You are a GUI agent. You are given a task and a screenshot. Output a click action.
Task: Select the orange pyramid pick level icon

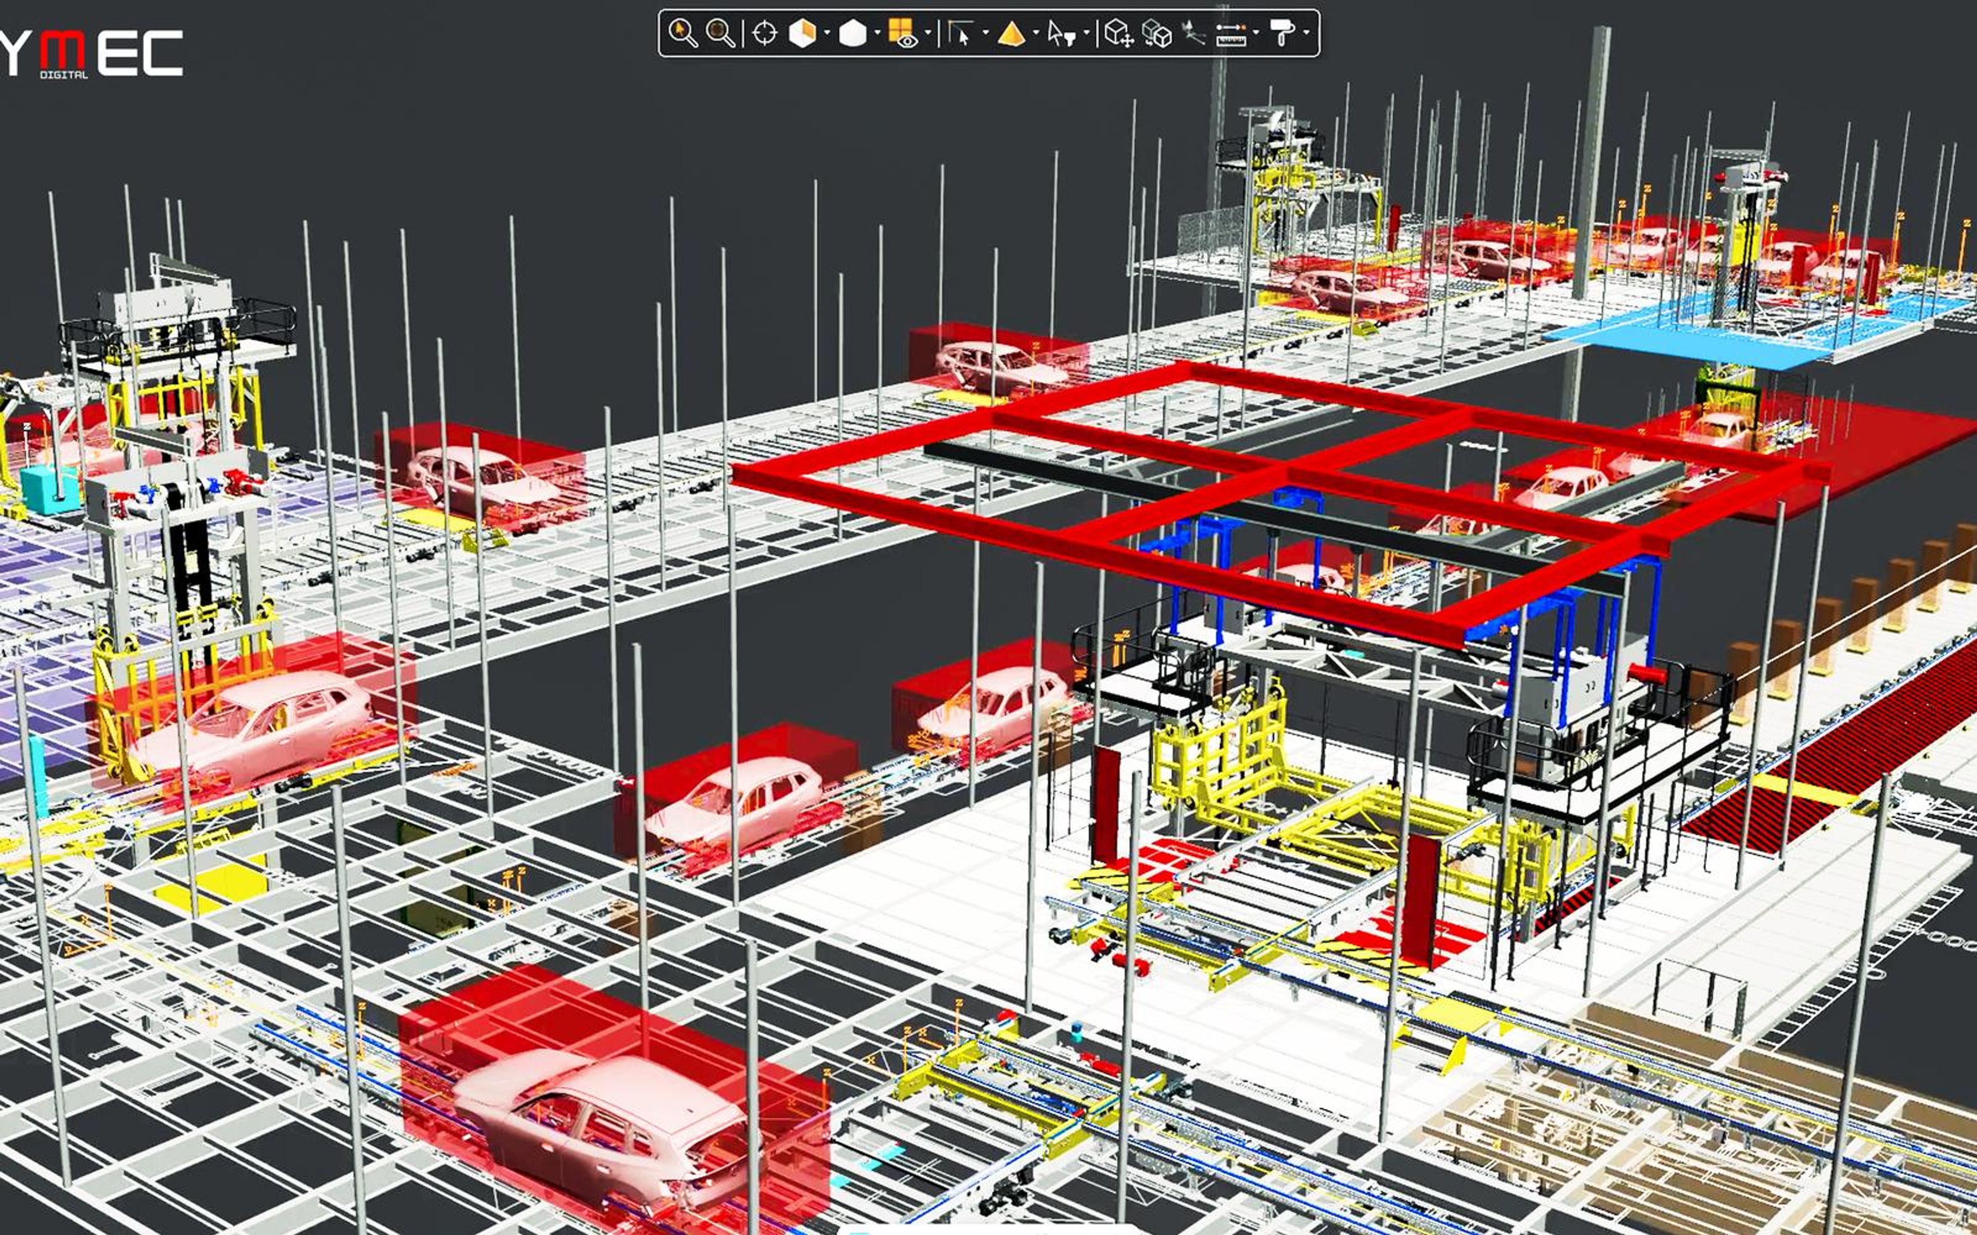click(1011, 32)
